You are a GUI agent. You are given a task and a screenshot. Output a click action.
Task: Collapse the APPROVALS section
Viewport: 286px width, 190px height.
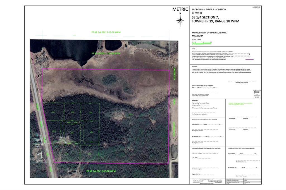pyautogui.click(x=196, y=101)
